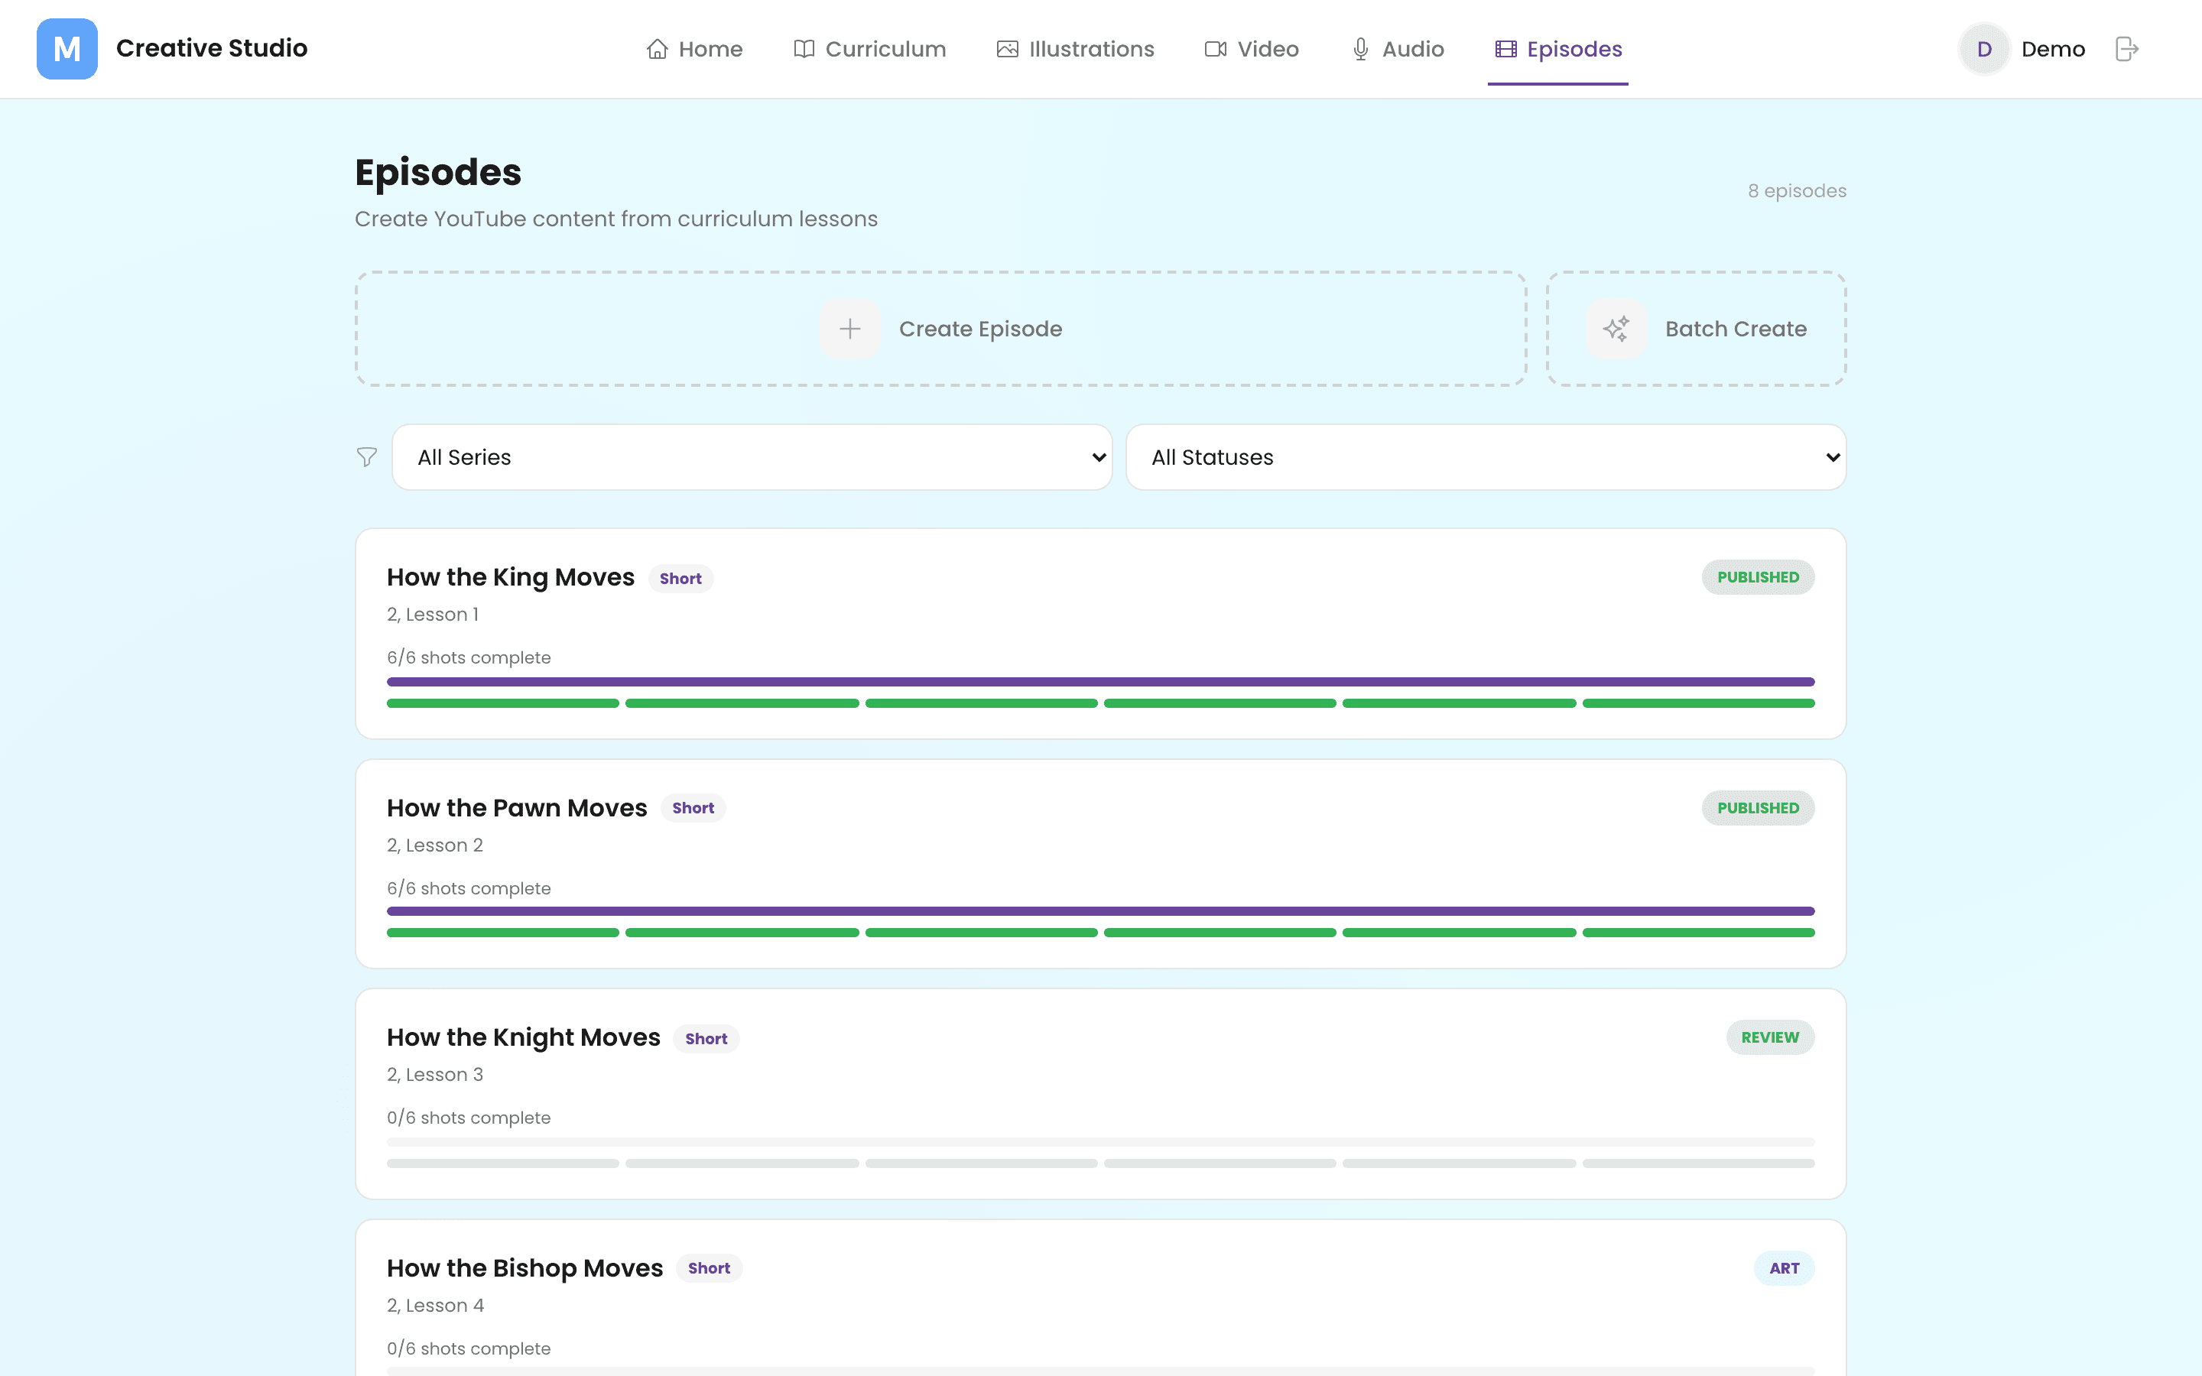The height and width of the screenshot is (1376, 2202).
Task: Click '6/6 shots complete' on King Moves card
Action: tap(469, 657)
